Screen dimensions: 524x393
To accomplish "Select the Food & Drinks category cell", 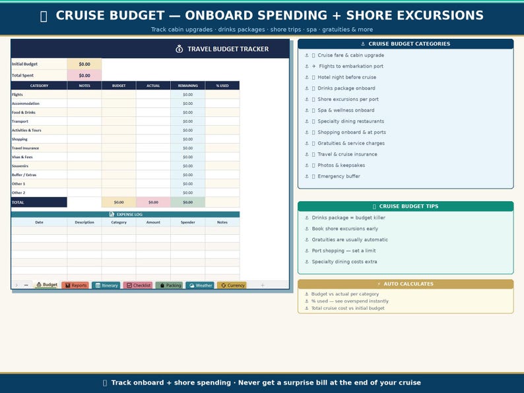I will tap(39, 113).
